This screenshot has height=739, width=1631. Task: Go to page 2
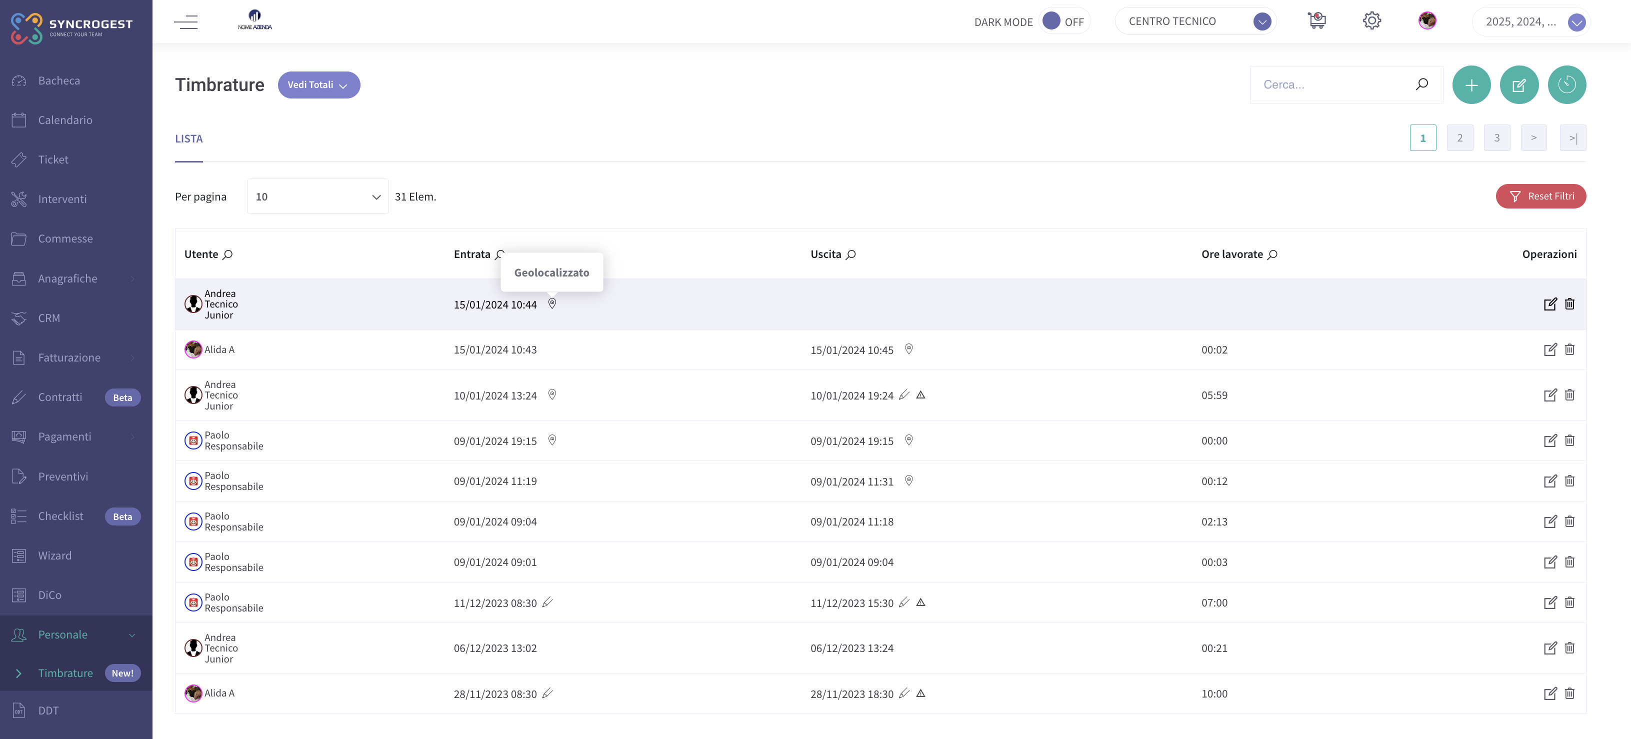(x=1459, y=138)
